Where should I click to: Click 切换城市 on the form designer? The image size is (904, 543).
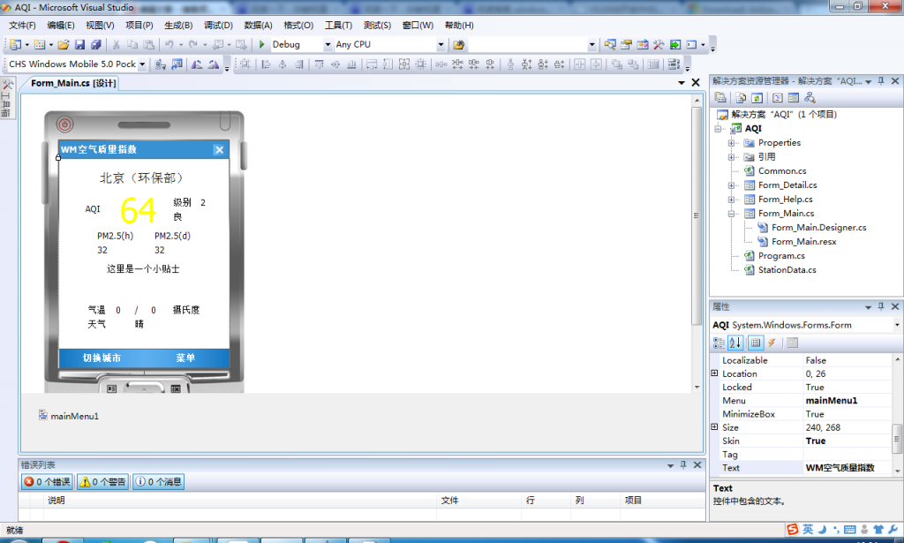(x=102, y=358)
